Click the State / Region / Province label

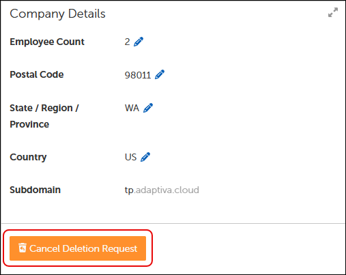tap(44, 116)
